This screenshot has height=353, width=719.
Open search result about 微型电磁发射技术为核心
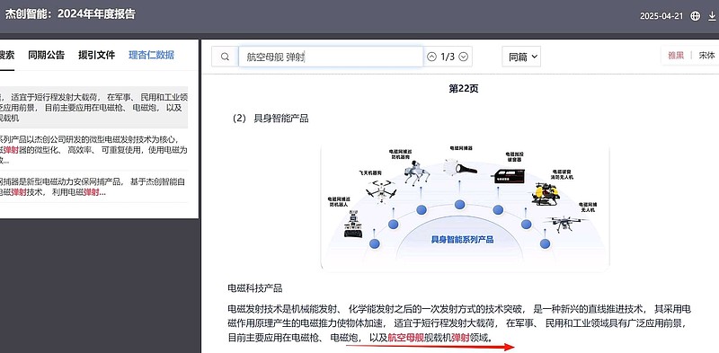pos(93,149)
